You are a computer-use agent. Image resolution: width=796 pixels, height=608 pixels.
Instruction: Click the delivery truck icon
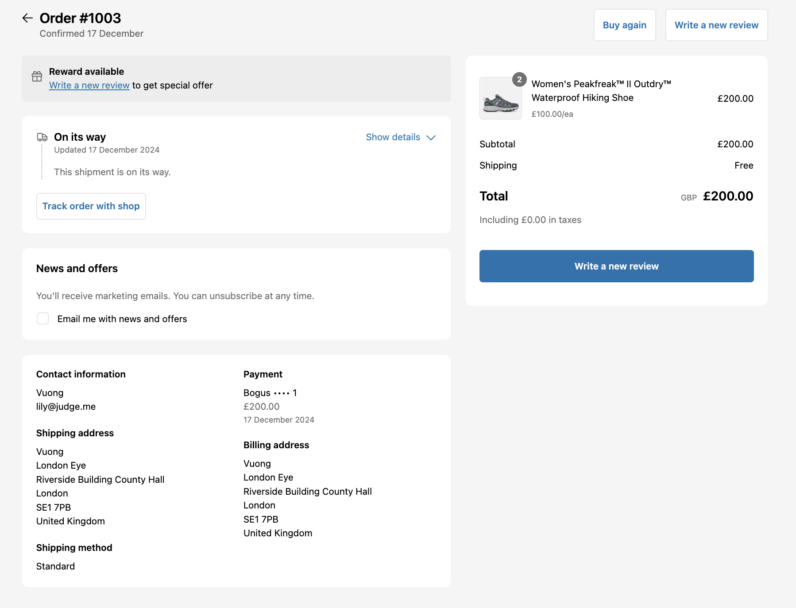point(42,137)
